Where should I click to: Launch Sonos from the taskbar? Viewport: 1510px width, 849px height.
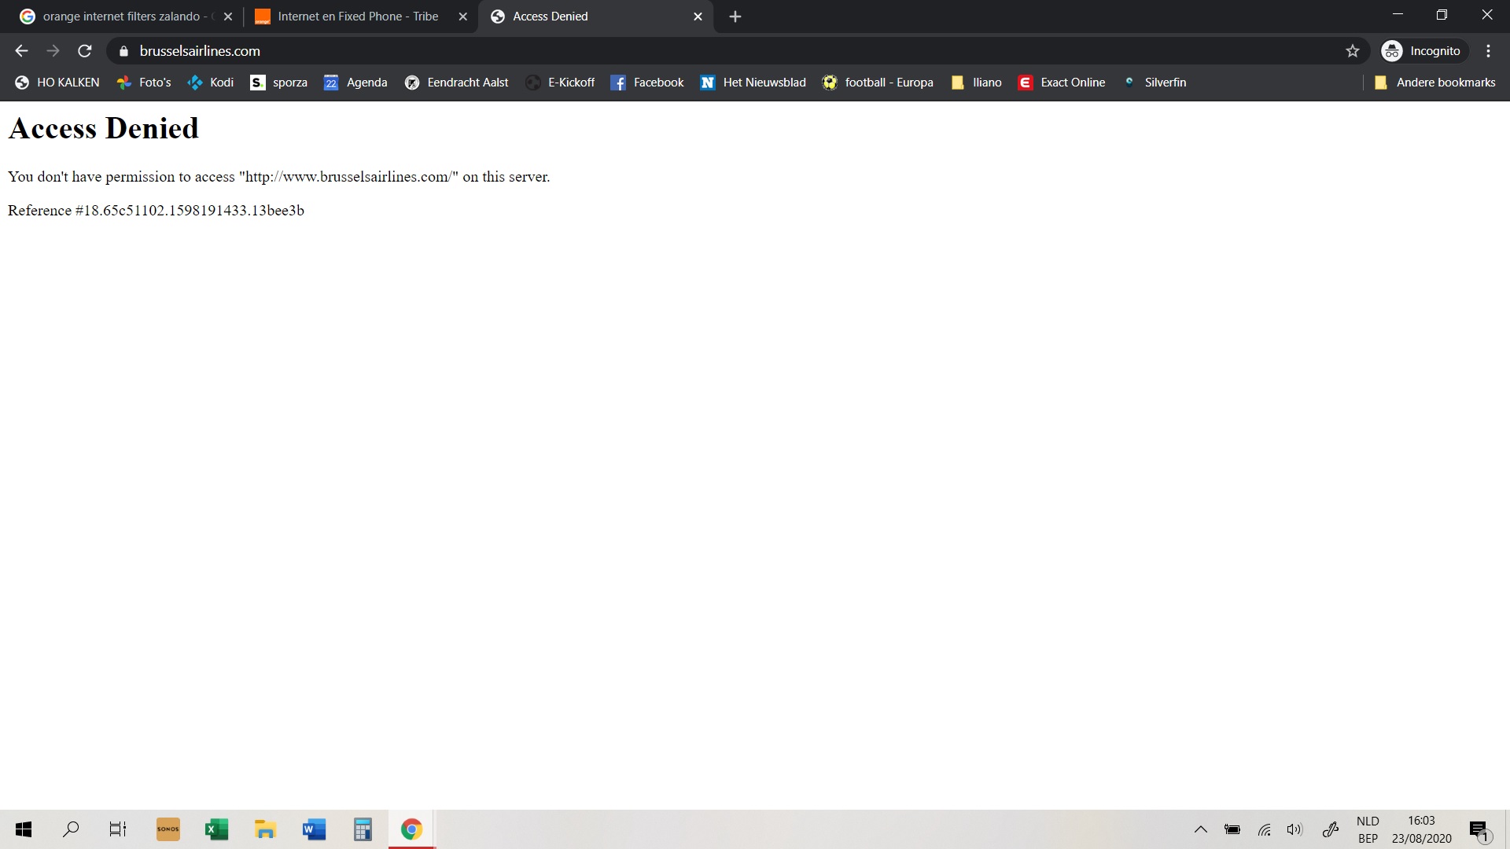point(168,829)
